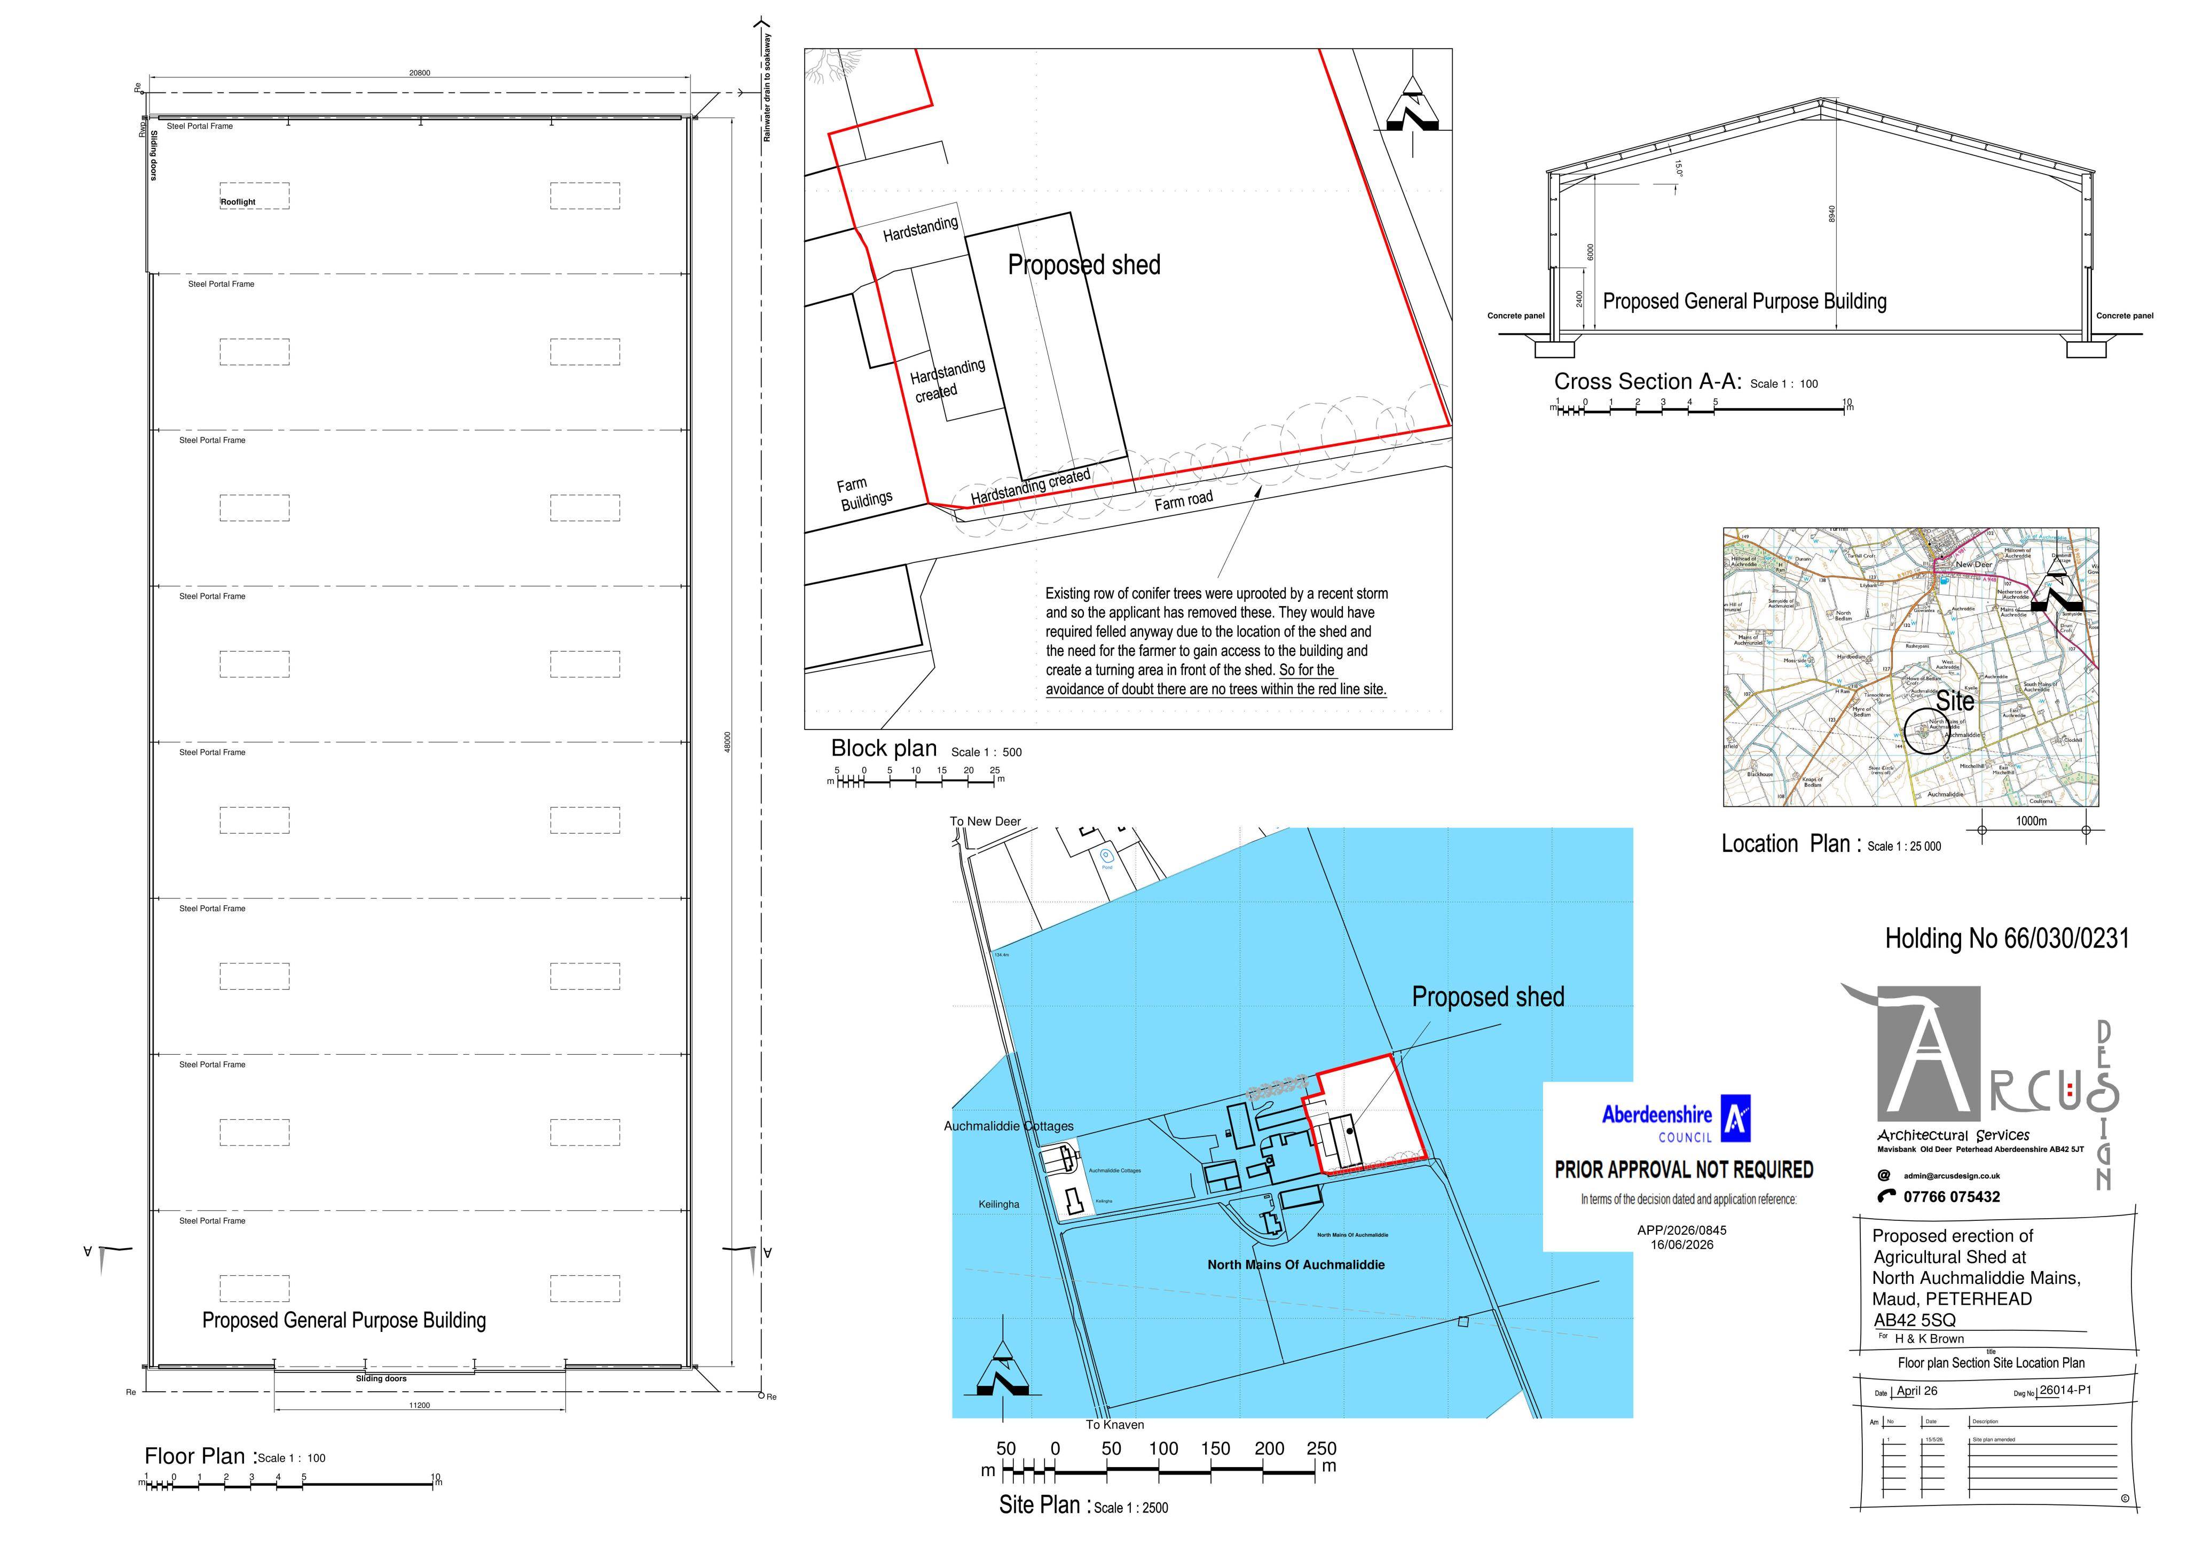Click the 'Block plan' title
2187x1545 pixels.
[884, 749]
